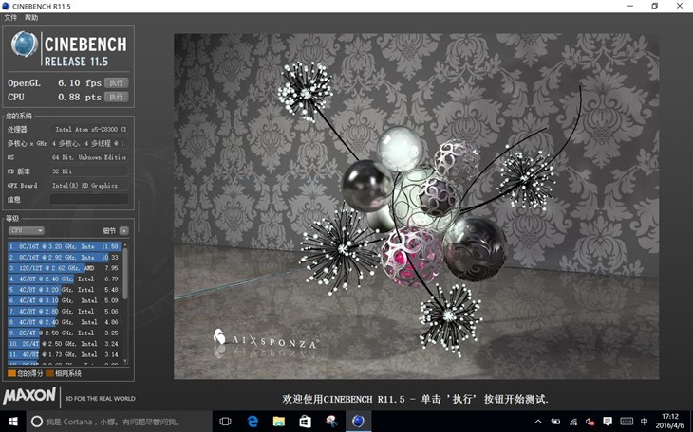
Task: Open the Windows Start menu
Action: click(13, 422)
